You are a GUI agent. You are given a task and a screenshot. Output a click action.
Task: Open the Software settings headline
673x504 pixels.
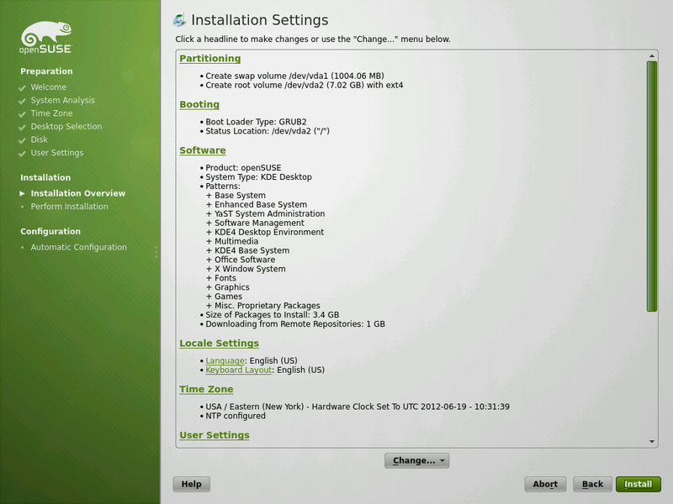tap(203, 150)
